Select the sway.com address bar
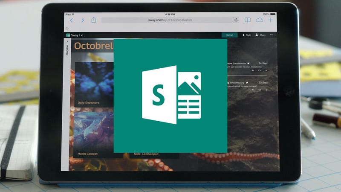Image resolution: width=341 pixels, height=192 pixels. (x=170, y=20)
